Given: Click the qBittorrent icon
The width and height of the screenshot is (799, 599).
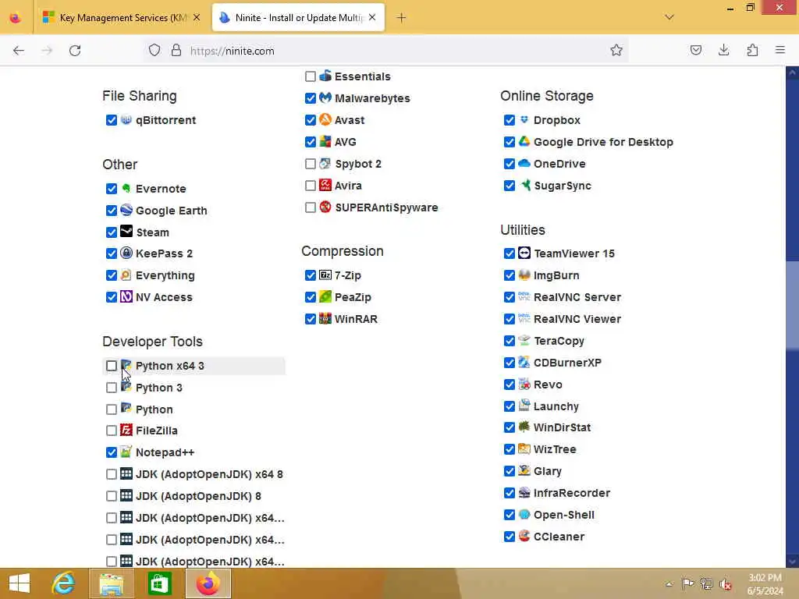Looking at the screenshot, I should [x=126, y=119].
